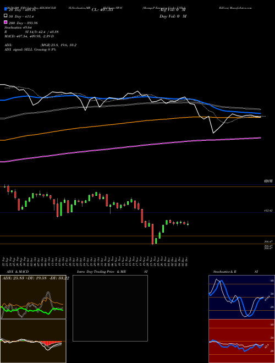The image size is (275, 363).
Task: Open the red RSI chart panel
Action: [241, 341]
